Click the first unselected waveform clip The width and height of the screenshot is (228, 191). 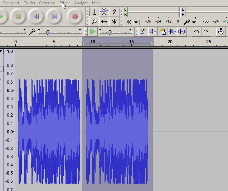(x=49, y=132)
